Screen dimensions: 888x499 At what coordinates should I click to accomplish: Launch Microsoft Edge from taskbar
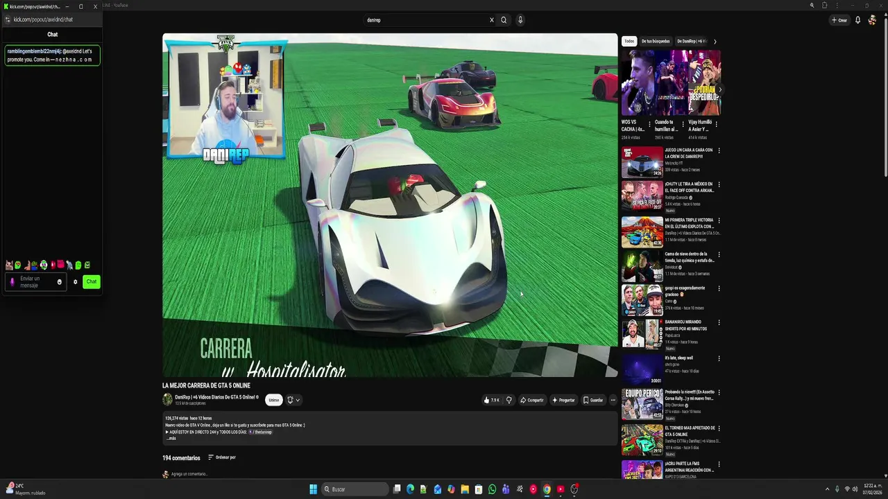pyautogui.click(x=410, y=489)
